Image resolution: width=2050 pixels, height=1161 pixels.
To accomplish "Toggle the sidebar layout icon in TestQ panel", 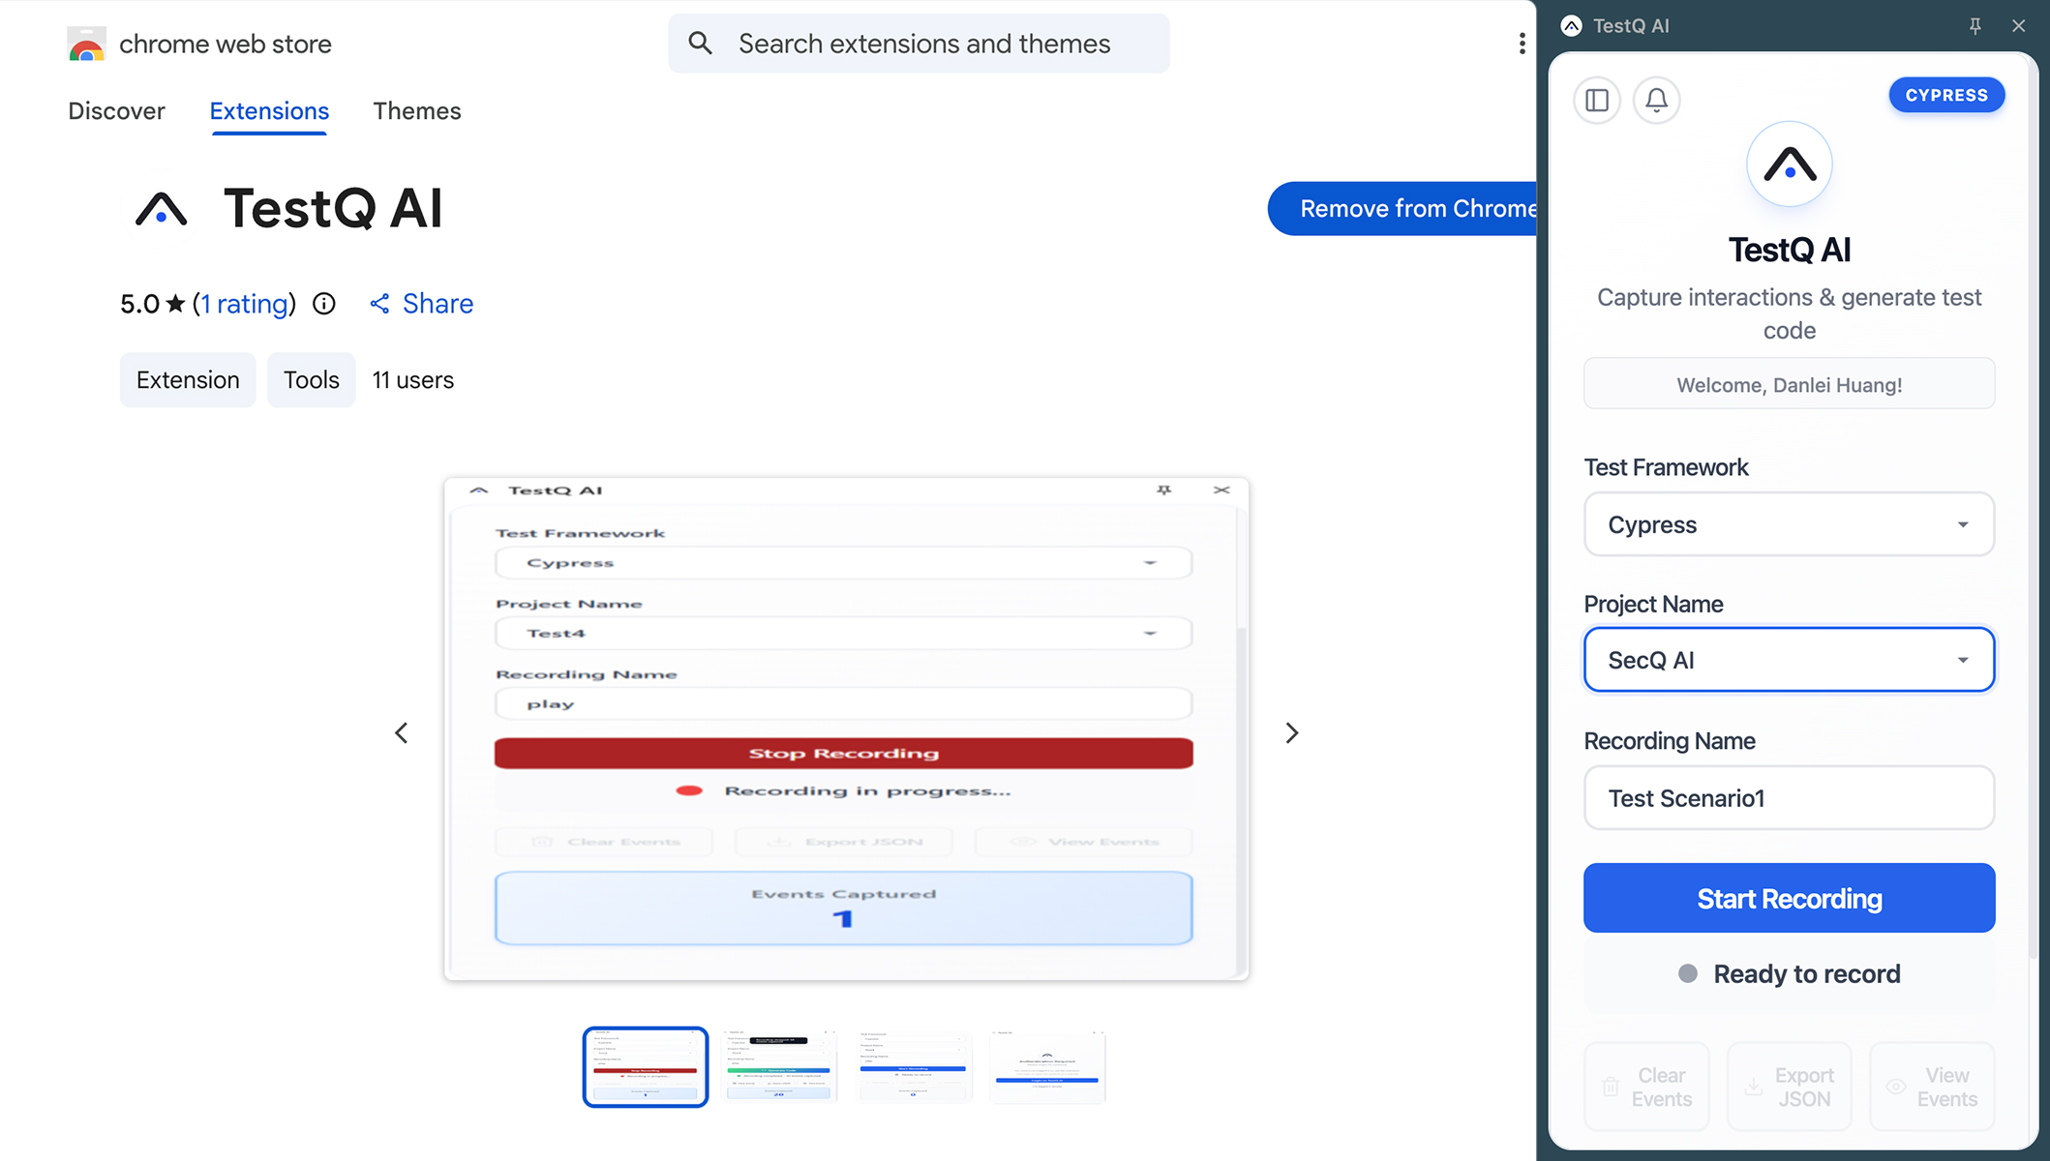I will [x=1597, y=100].
